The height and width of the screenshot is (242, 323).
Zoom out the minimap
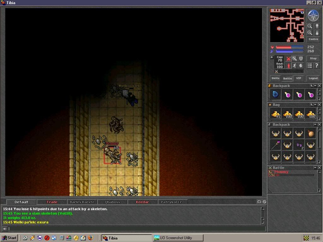pyautogui.click(x=310, y=26)
